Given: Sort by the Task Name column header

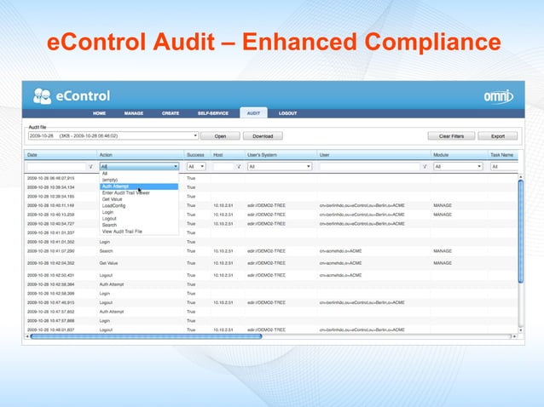Looking at the screenshot, I should point(503,155).
